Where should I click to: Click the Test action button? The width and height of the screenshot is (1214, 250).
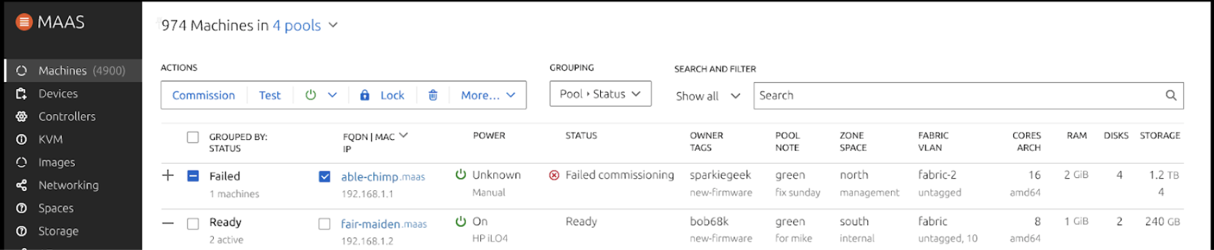270,95
